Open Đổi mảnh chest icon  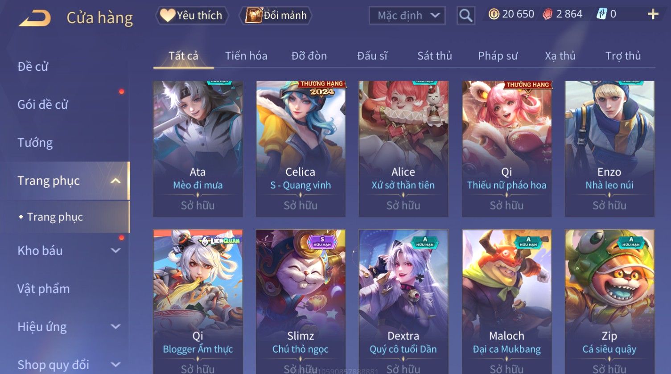pyautogui.click(x=253, y=15)
